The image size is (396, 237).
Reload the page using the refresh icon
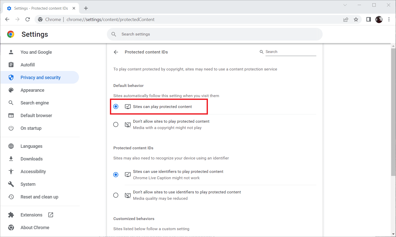28,20
